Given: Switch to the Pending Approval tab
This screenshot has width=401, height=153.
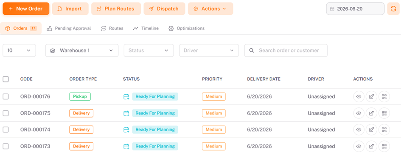Looking at the screenshot, I should [69, 28].
